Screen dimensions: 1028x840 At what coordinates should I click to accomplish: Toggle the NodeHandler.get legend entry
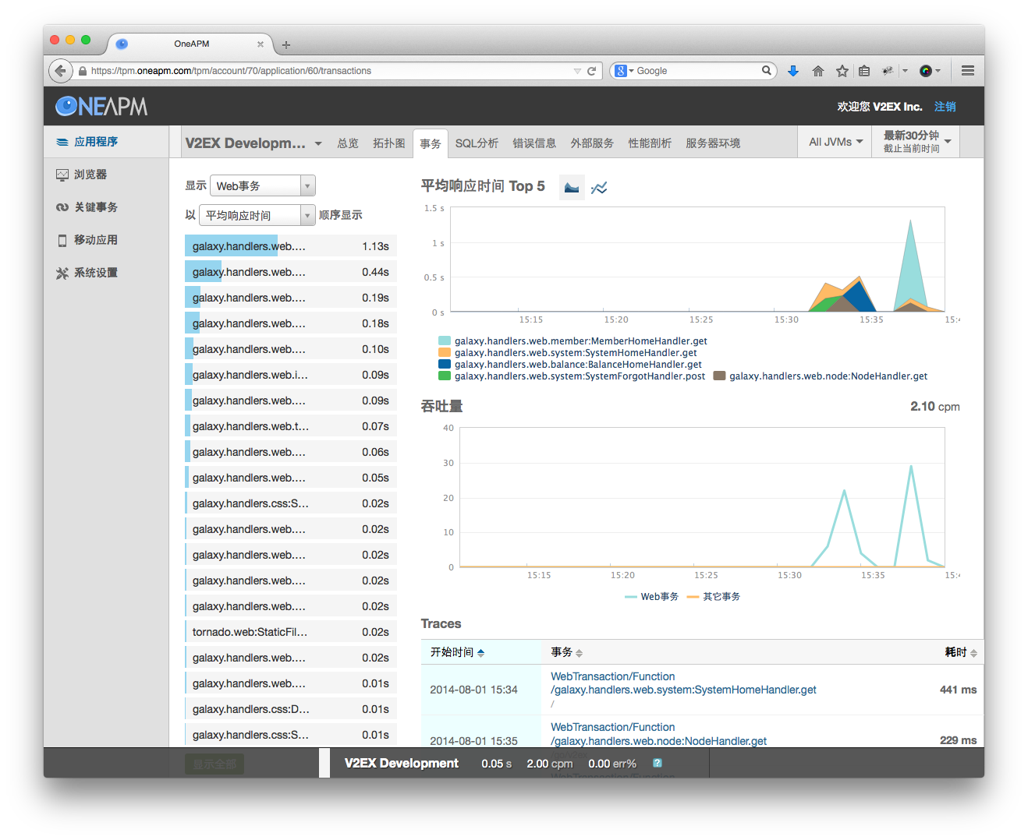pos(828,376)
